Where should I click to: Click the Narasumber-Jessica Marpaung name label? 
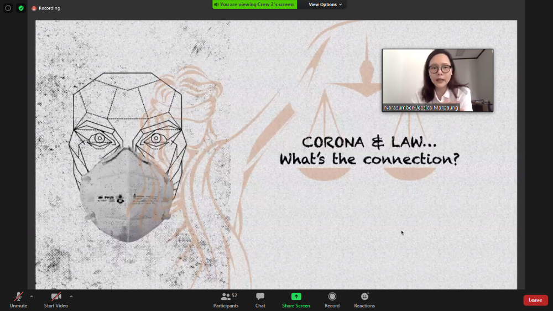pyautogui.click(x=421, y=107)
